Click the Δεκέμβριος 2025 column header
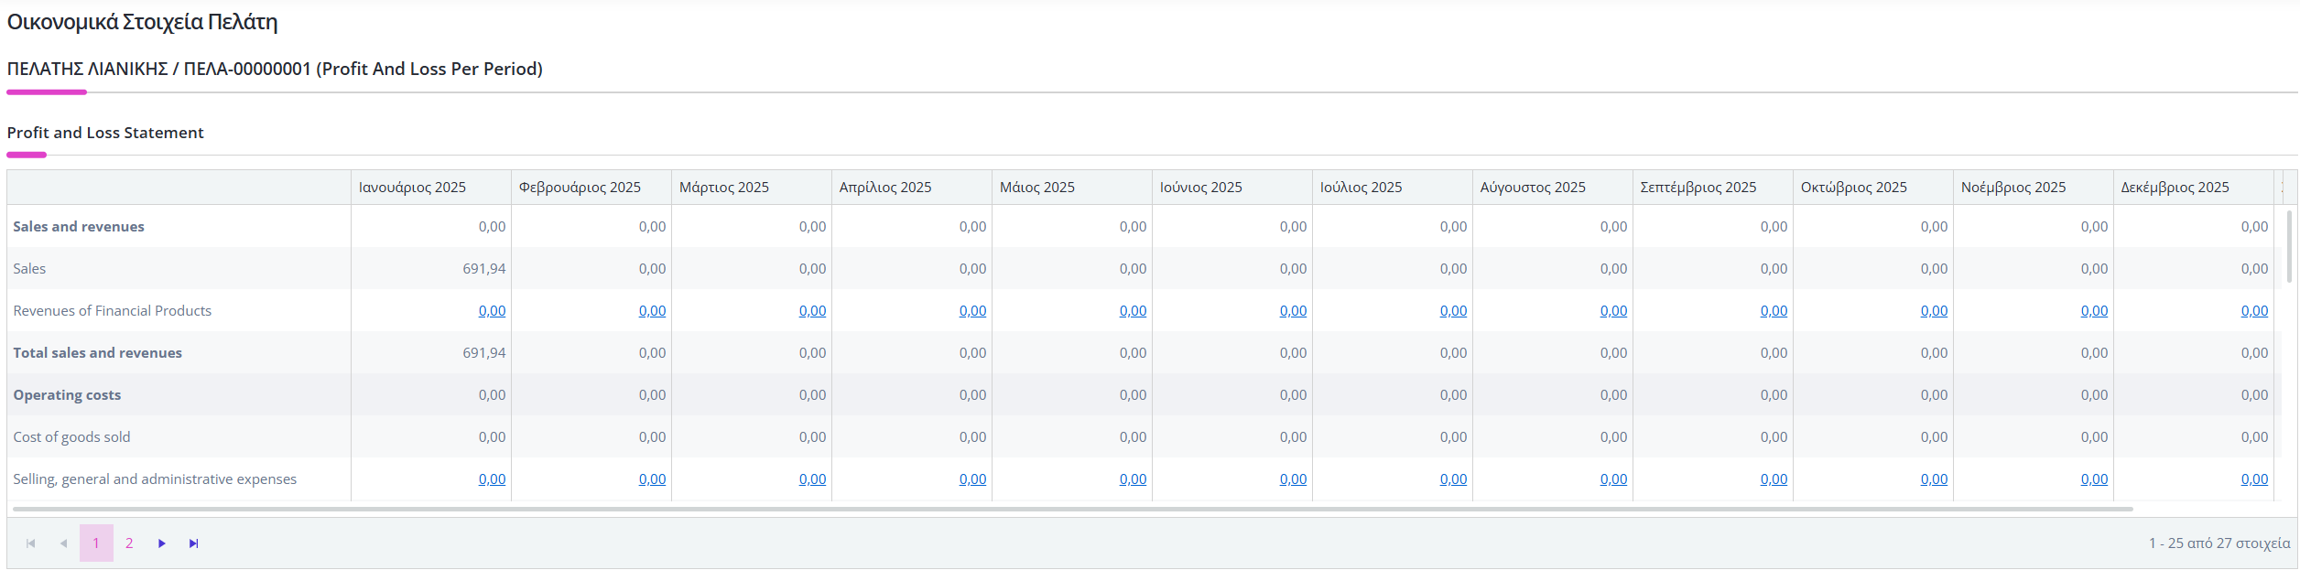Viewport: 2300px width, 570px height. [2194, 188]
